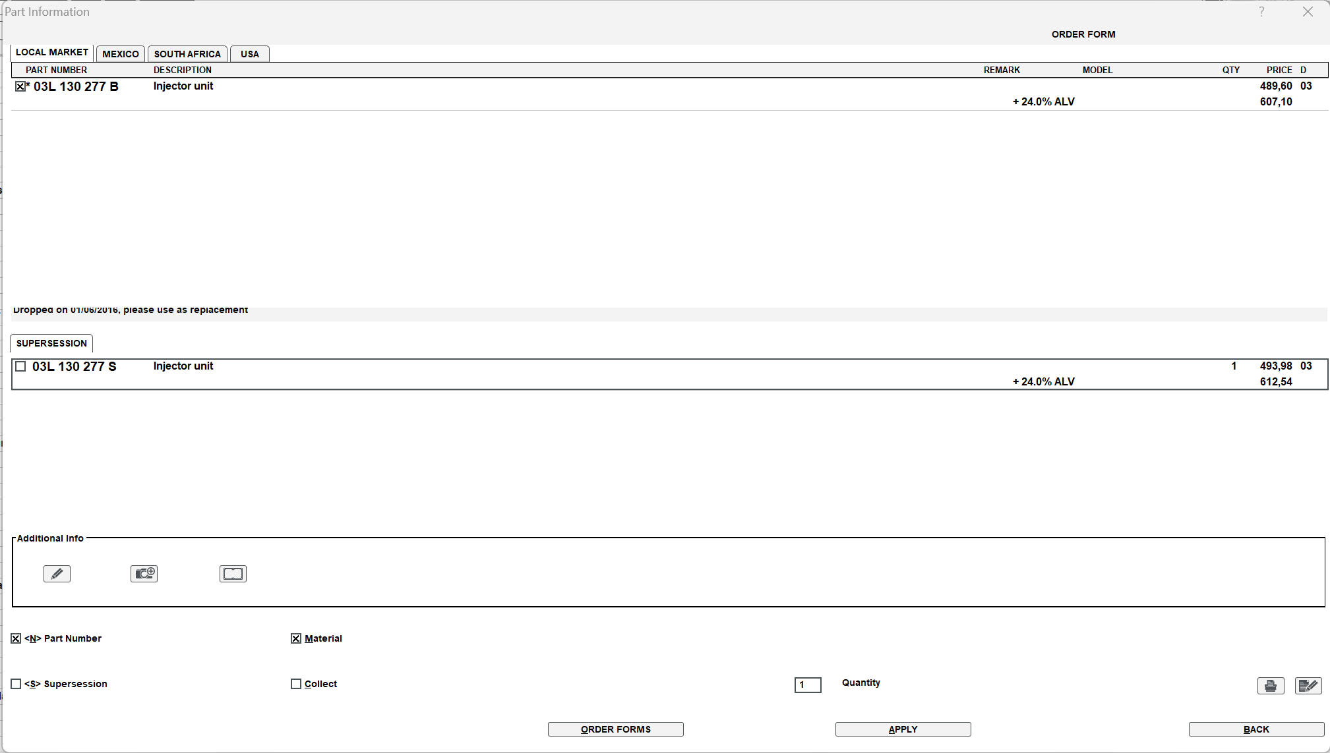Toggle the <N> Part Number checkbox
1330x753 pixels.
pyautogui.click(x=16, y=638)
